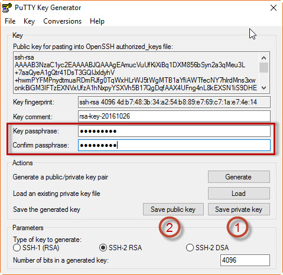Click Save private key button

coord(239,209)
